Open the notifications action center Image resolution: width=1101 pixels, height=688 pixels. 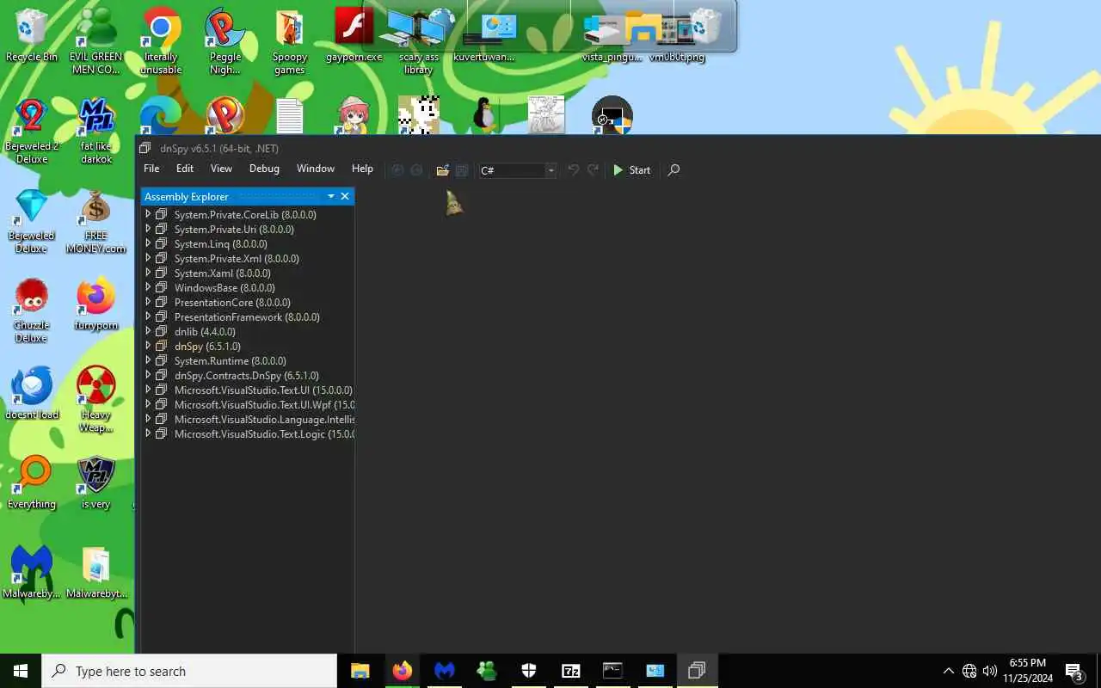(1074, 671)
